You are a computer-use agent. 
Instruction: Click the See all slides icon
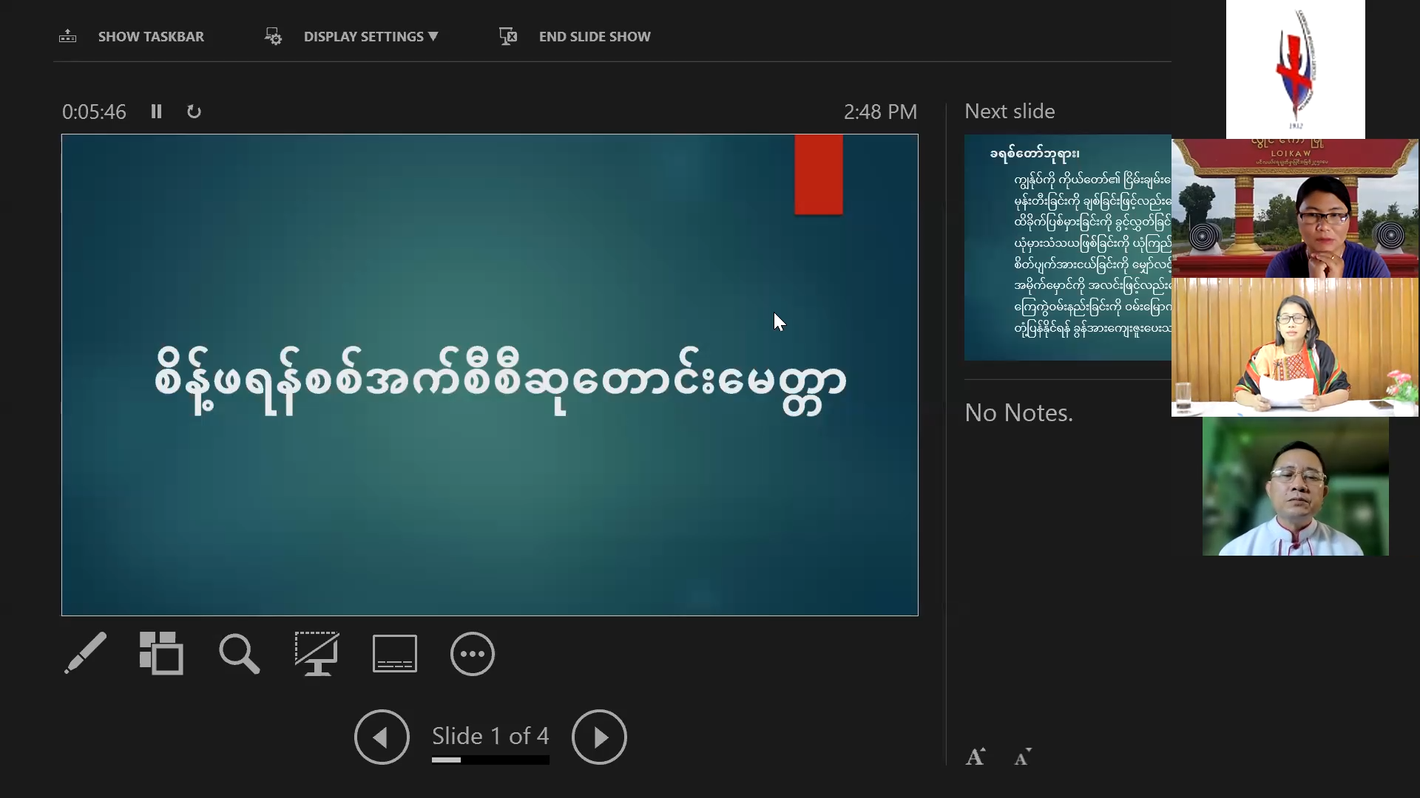click(161, 653)
